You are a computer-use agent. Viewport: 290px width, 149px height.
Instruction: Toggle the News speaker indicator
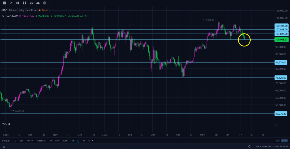(x=43, y=10)
